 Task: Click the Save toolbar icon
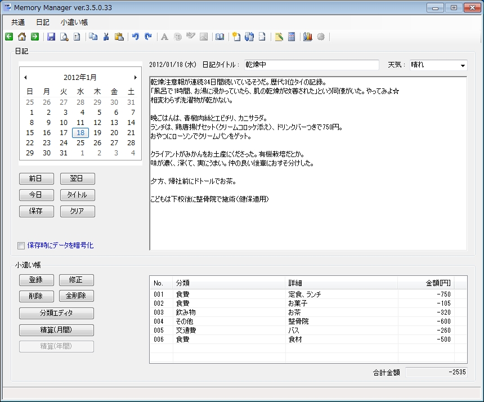pyautogui.click(x=51, y=36)
